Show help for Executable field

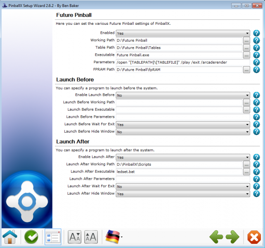[x=256, y=55]
